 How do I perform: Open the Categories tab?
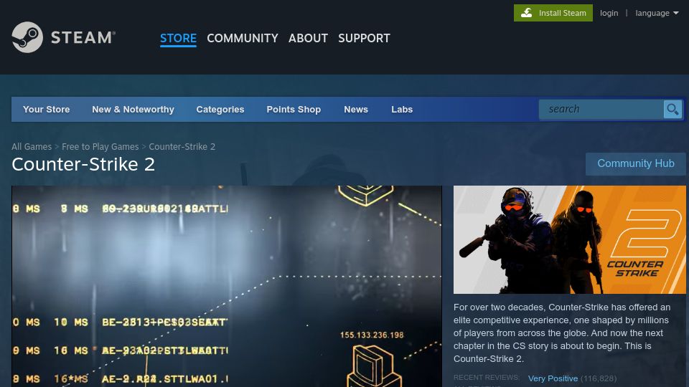tap(220, 109)
